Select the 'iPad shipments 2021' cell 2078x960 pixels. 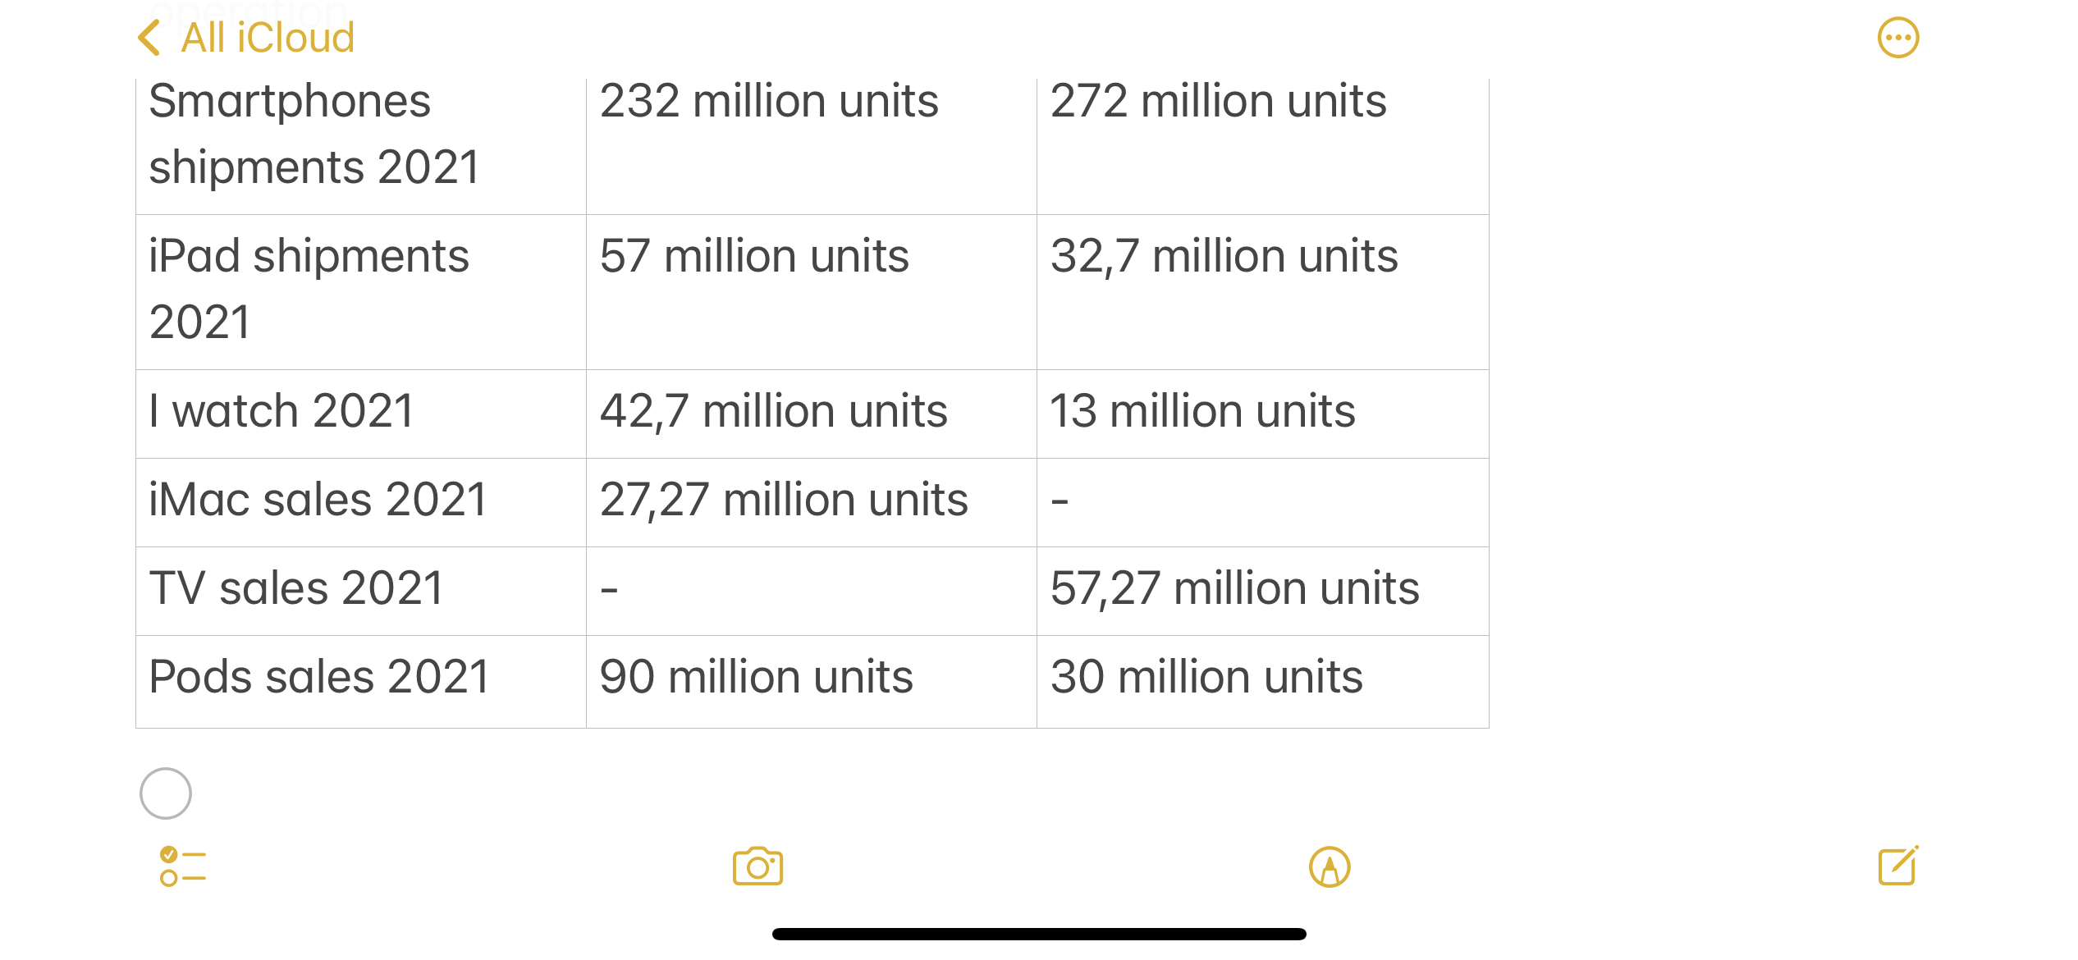click(x=309, y=289)
